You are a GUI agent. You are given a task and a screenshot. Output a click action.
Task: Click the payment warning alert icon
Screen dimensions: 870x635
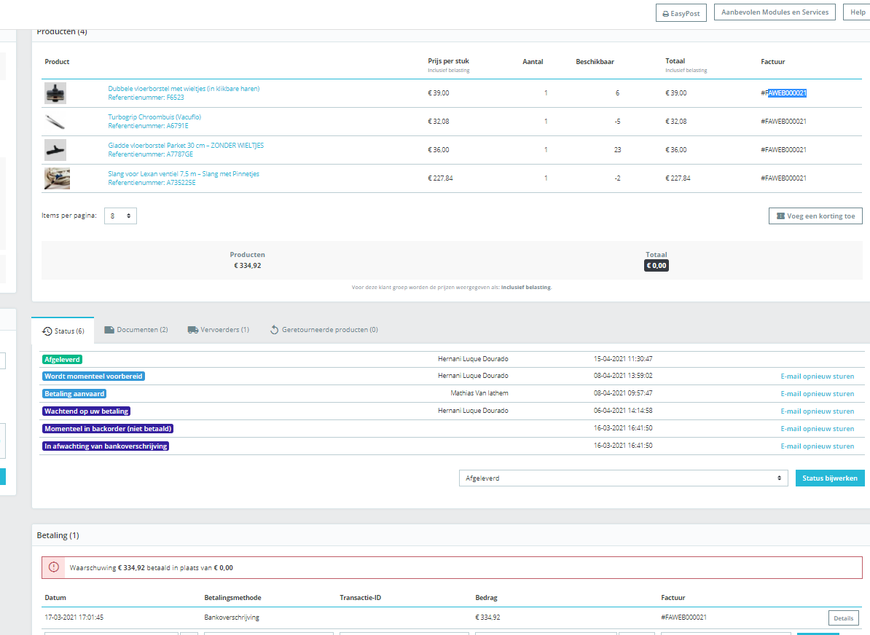tap(54, 567)
